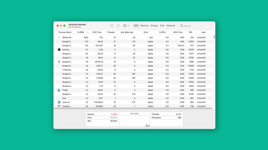Click GPU time 2:55.31 cell

(181, 45)
